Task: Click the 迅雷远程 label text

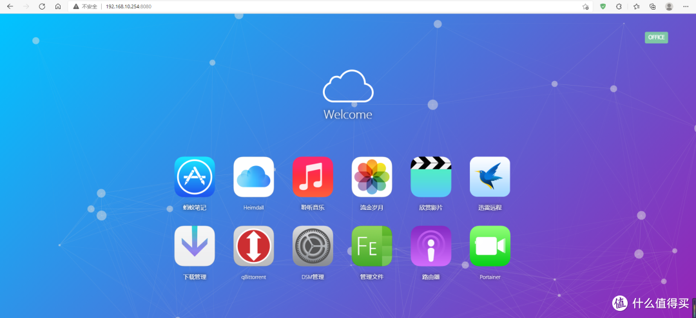Action: tap(490, 207)
